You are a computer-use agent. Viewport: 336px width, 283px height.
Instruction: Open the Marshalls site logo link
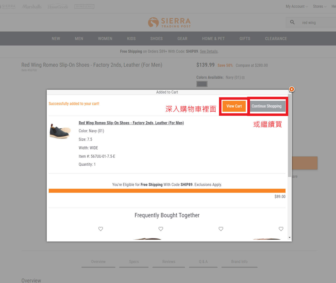pos(31,6)
